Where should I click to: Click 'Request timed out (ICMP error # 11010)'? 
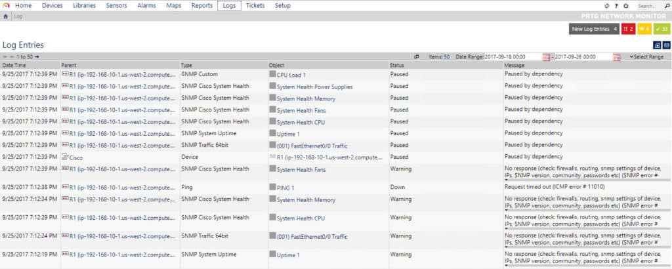point(555,187)
